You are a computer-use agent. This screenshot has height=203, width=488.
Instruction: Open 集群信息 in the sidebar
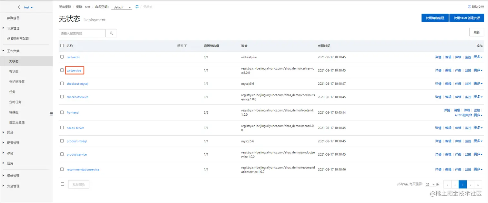[x=13, y=18]
